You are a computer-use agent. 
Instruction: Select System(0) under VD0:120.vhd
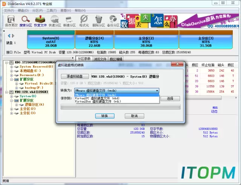pyautogui.click(x=28, y=96)
